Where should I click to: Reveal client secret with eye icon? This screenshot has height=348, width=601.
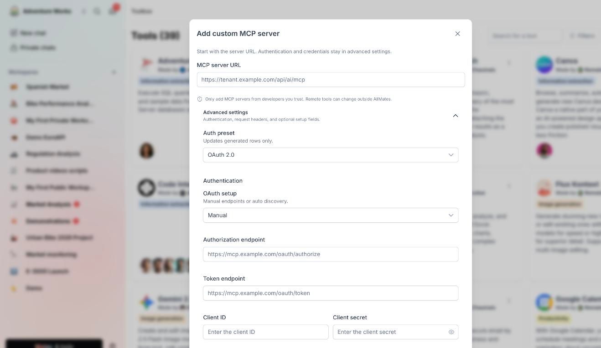[x=451, y=332]
